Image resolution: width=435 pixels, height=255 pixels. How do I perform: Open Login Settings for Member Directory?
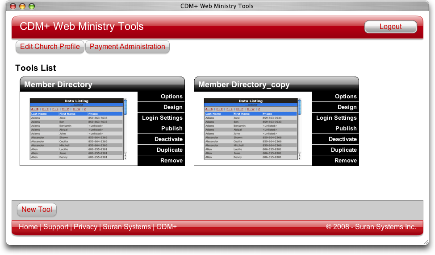[x=162, y=118]
